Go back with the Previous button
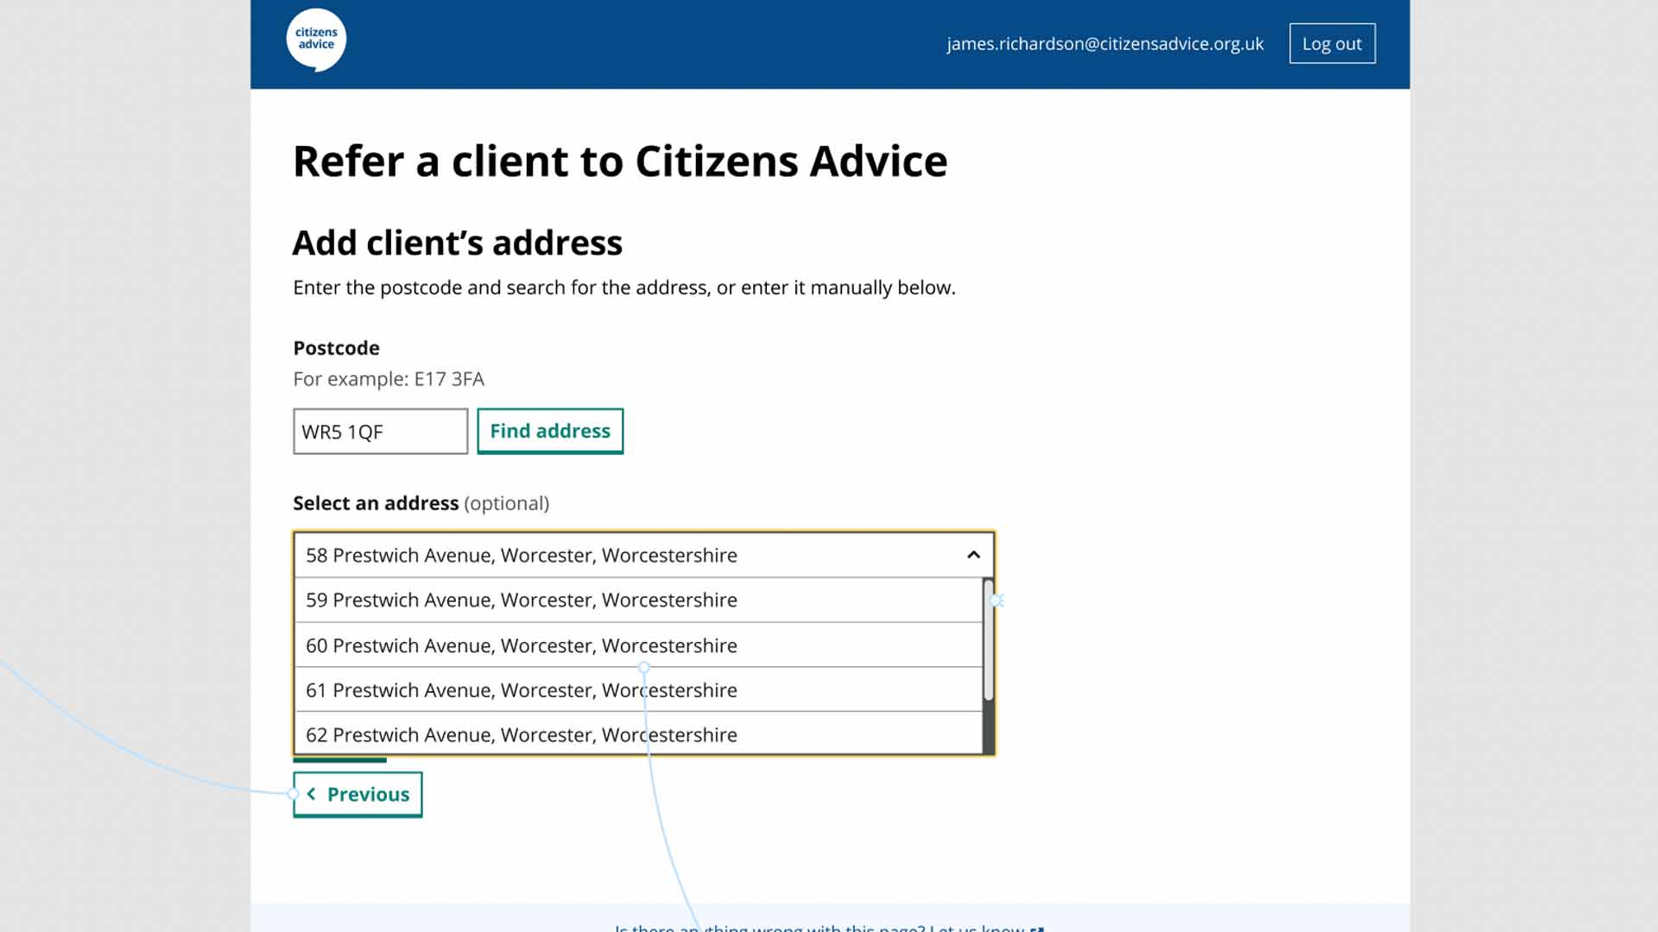1658x932 pixels. (x=358, y=794)
